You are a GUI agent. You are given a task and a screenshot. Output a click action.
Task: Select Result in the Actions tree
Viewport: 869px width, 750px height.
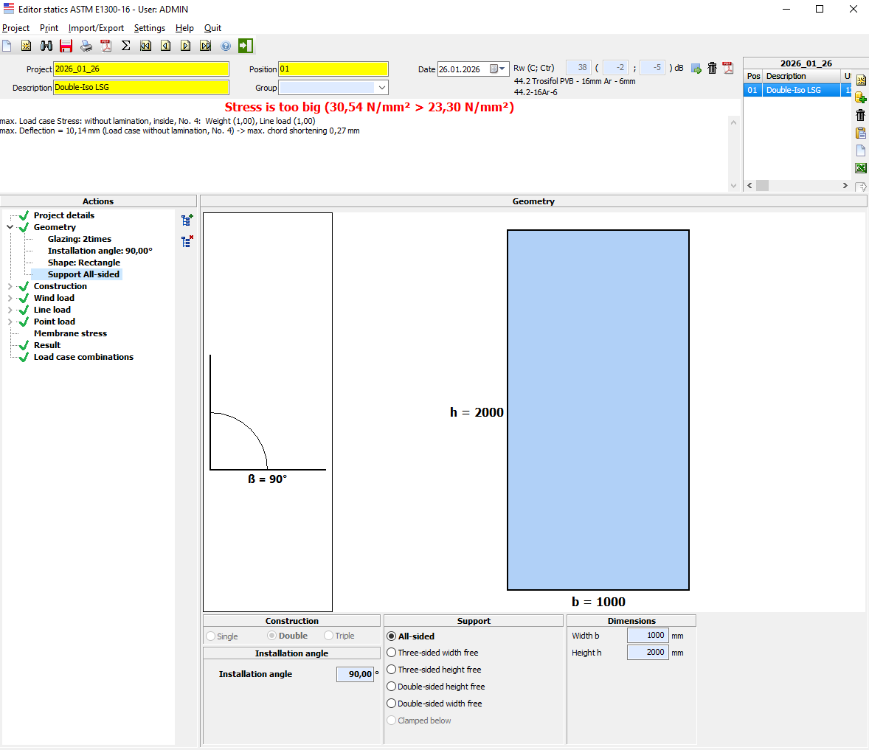tap(47, 345)
